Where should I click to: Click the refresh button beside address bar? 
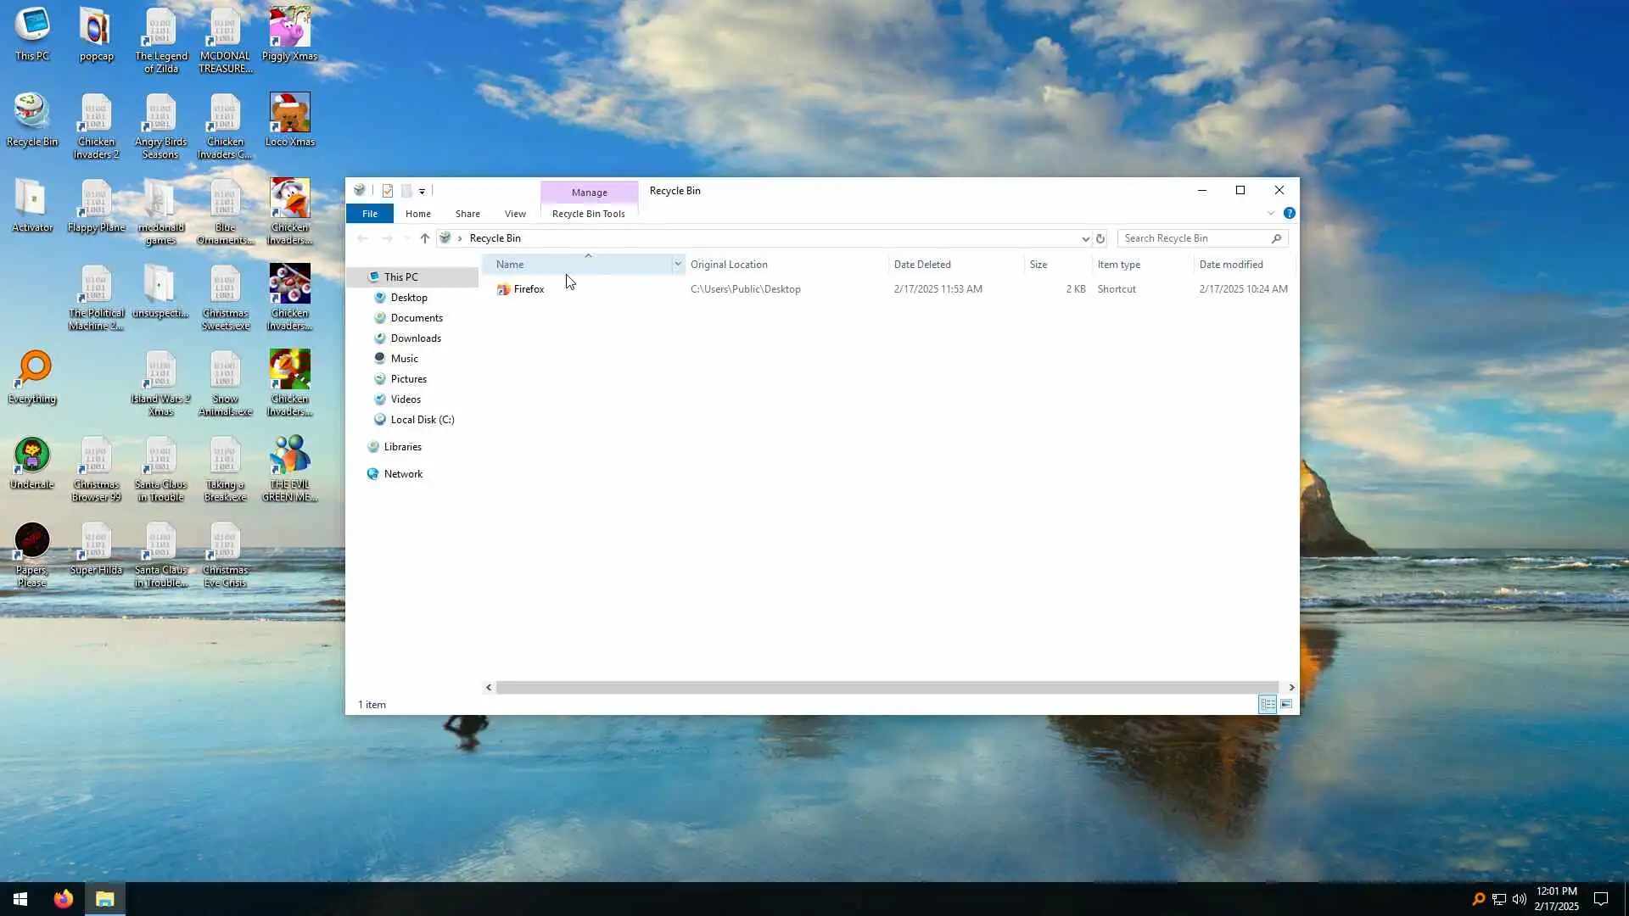[x=1100, y=238]
